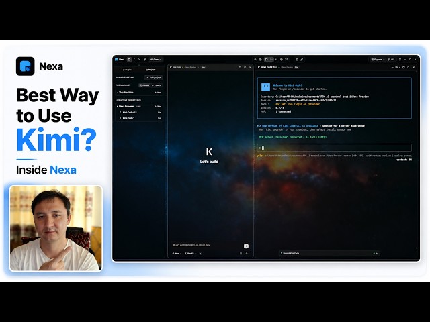Viewport: 430px width, 322px height.
Task: Collapse the Nexa Preview project in the sidebar
Action: pyautogui.click(x=118, y=106)
